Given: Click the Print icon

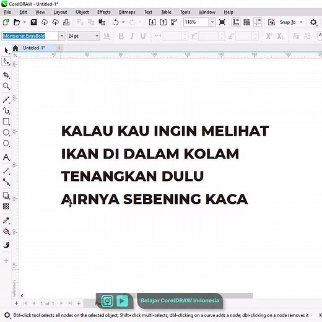Looking at the screenshot, I should (x=66, y=22).
